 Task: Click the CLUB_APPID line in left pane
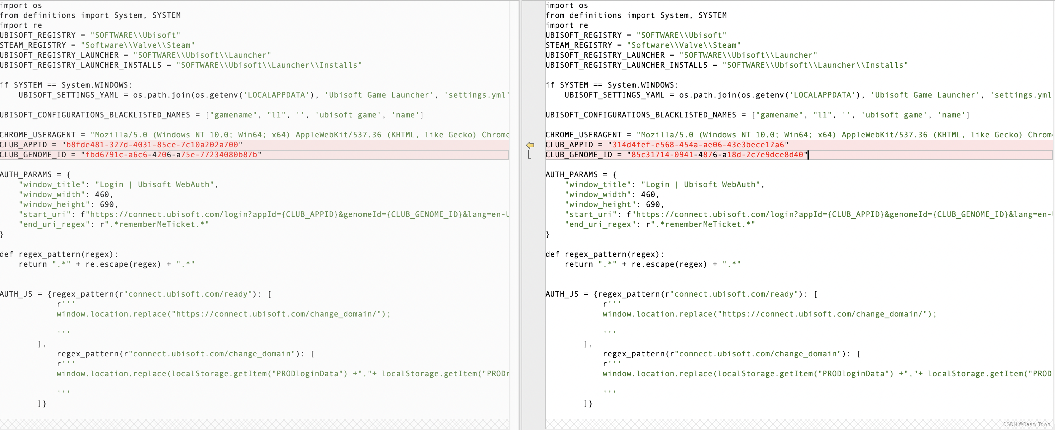coord(121,145)
